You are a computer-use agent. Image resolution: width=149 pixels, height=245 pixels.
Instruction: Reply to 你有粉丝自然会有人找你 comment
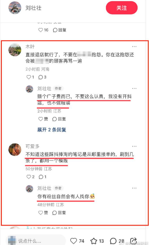[x=59, y=213]
